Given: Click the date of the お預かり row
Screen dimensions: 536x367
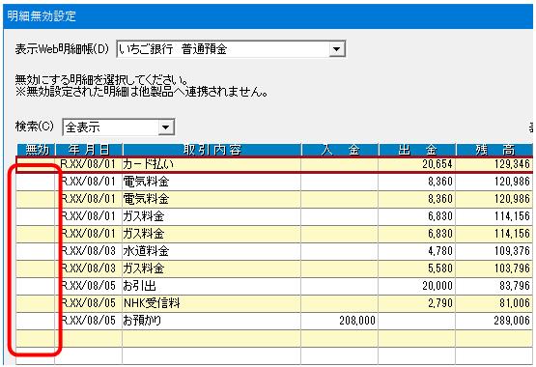Looking at the screenshot, I should [88, 321].
